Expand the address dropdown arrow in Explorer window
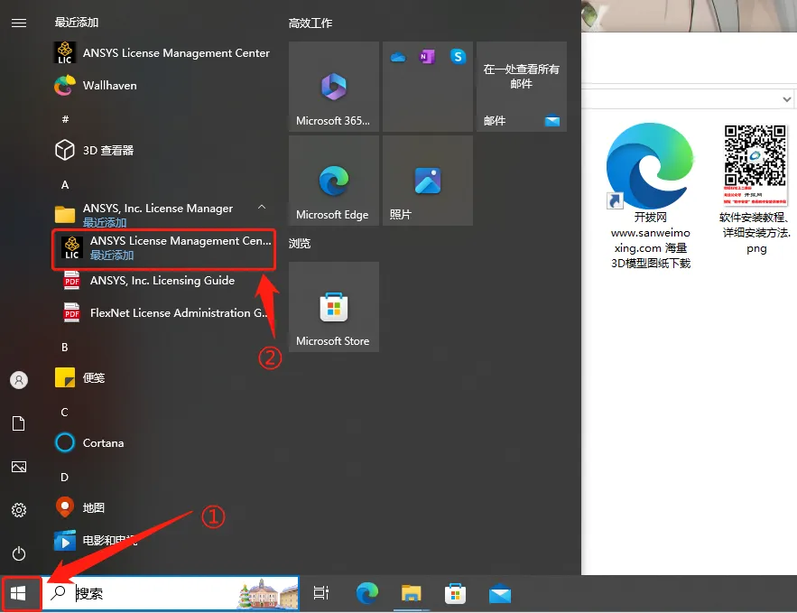The image size is (797, 613). pyautogui.click(x=787, y=99)
